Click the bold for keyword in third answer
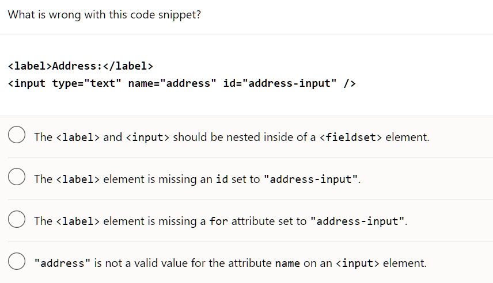This screenshot has height=283, width=493. (218, 221)
